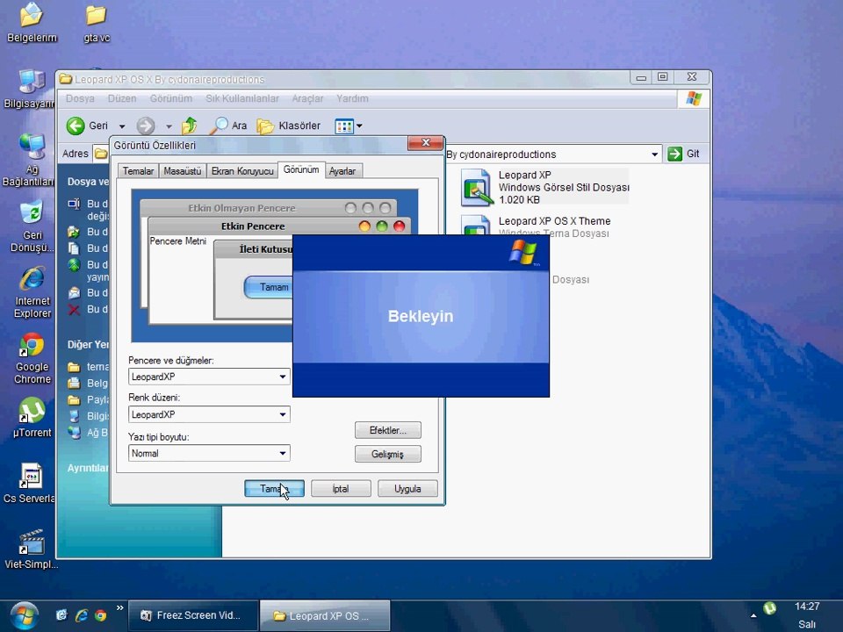The width and height of the screenshot is (843, 632).
Task: Switch to the Ekran Koruyucu tab
Action: pyautogui.click(x=242, y=171)
